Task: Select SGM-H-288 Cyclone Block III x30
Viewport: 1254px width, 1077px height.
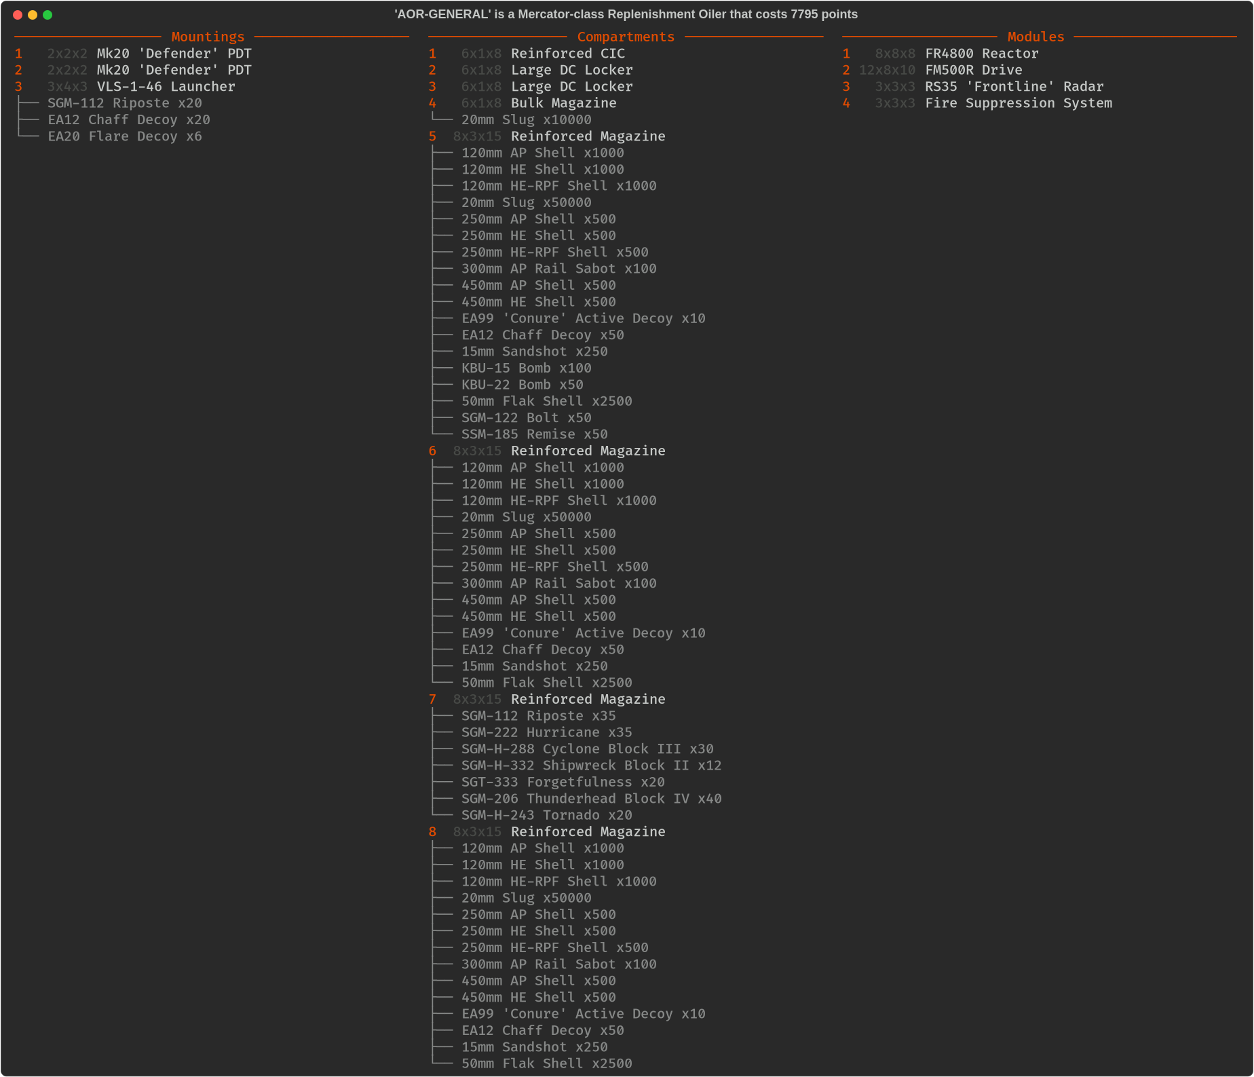Action: point(588,749)
